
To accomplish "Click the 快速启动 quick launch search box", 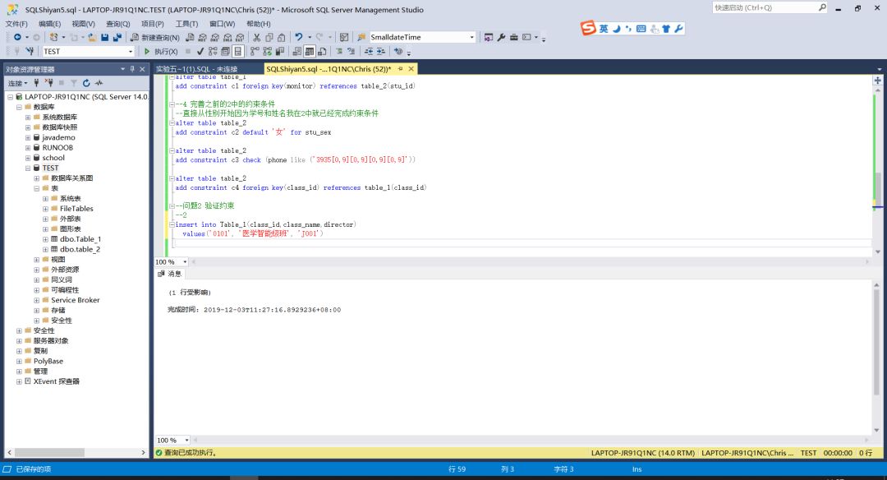I will point(764,7).
